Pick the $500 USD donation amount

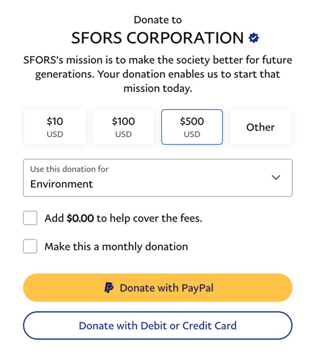click(192, 127)
